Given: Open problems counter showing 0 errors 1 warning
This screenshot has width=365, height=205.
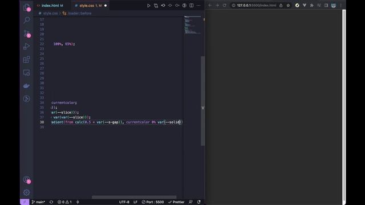Looking at the screenshot, I should [x=64, y=202].
